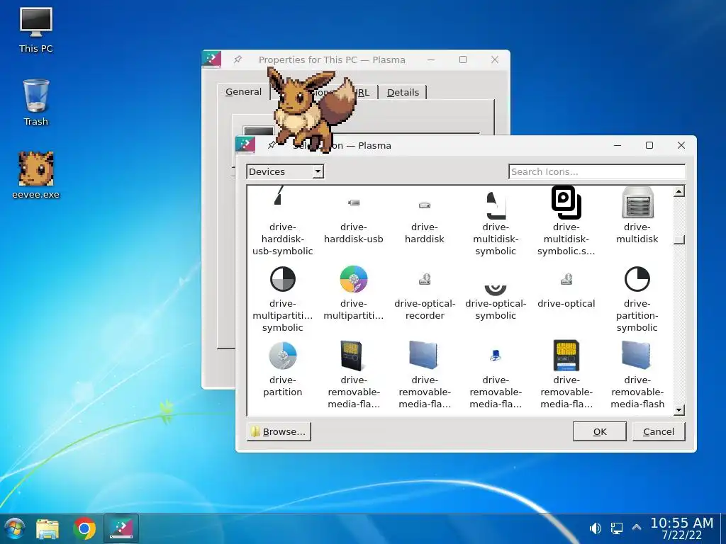Pick drive-multipartiti... symbolic pie icon

coord(282,298)
